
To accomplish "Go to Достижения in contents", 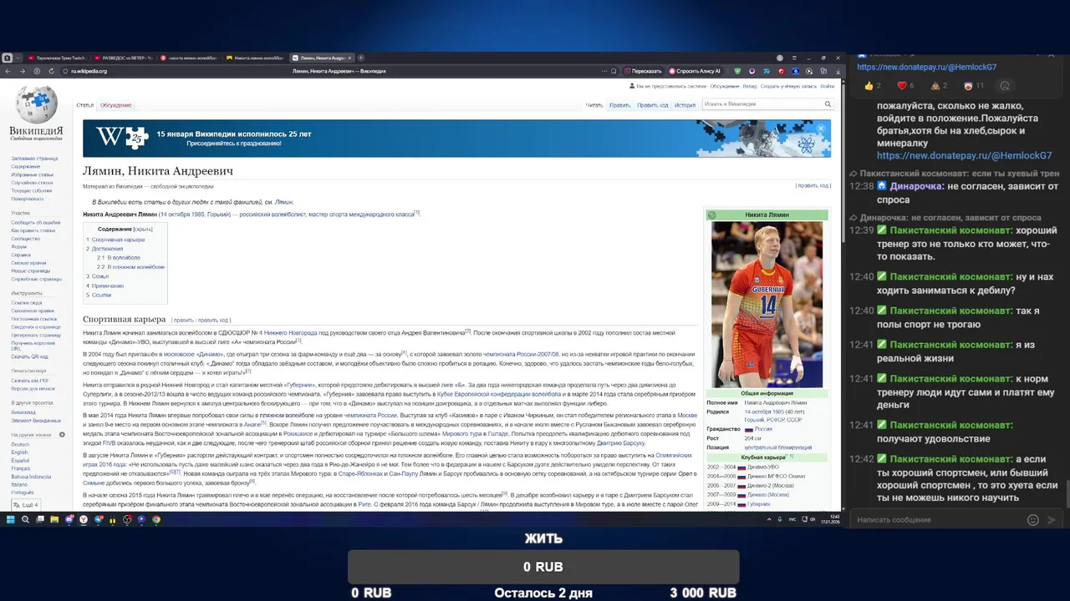I will click(x=107, y=249).
